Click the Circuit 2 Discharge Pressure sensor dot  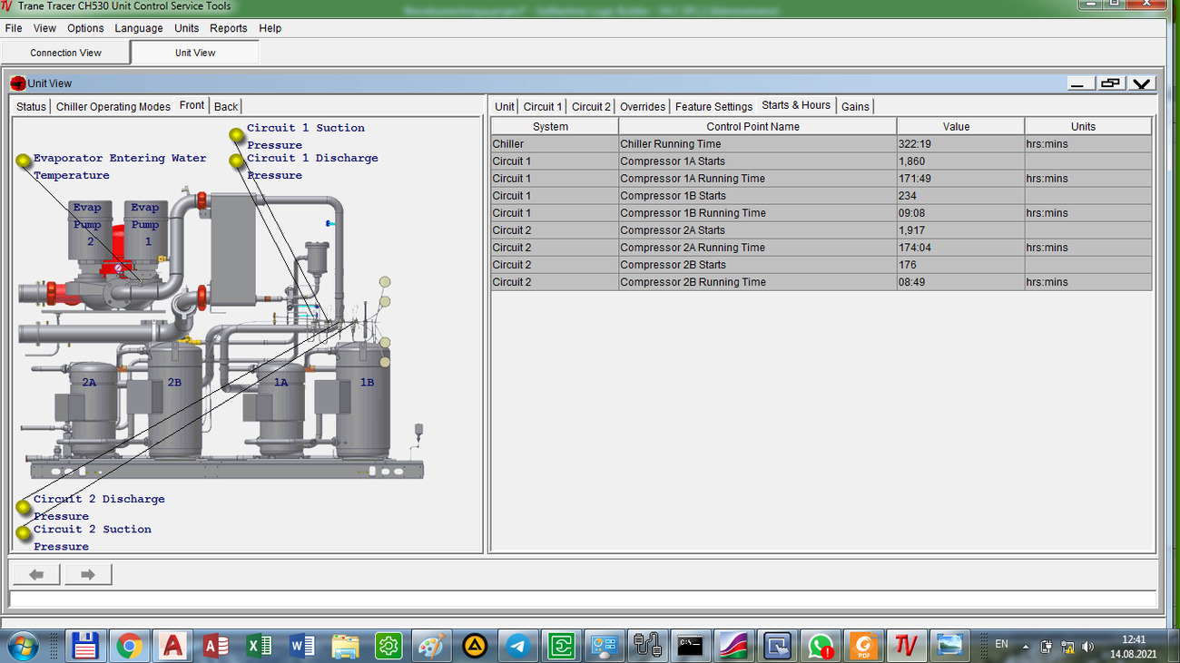(x=24, y=507)
